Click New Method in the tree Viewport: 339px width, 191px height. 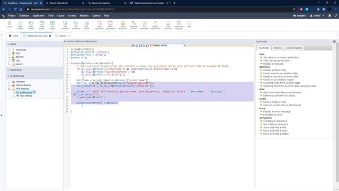(x=26, y=95)
